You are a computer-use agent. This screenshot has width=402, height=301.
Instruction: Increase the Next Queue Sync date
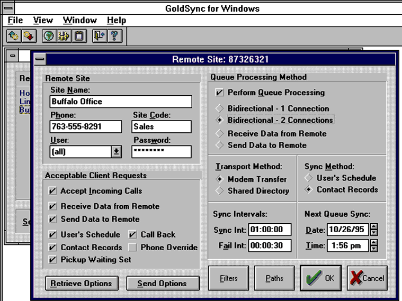pyautogui.click(x=374, y=226)
